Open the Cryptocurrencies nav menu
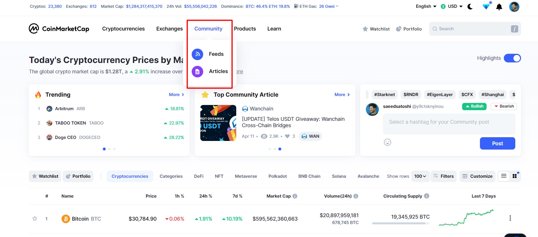Image resolution: width=538 pixels, height=237 pixels. [123, 29]
